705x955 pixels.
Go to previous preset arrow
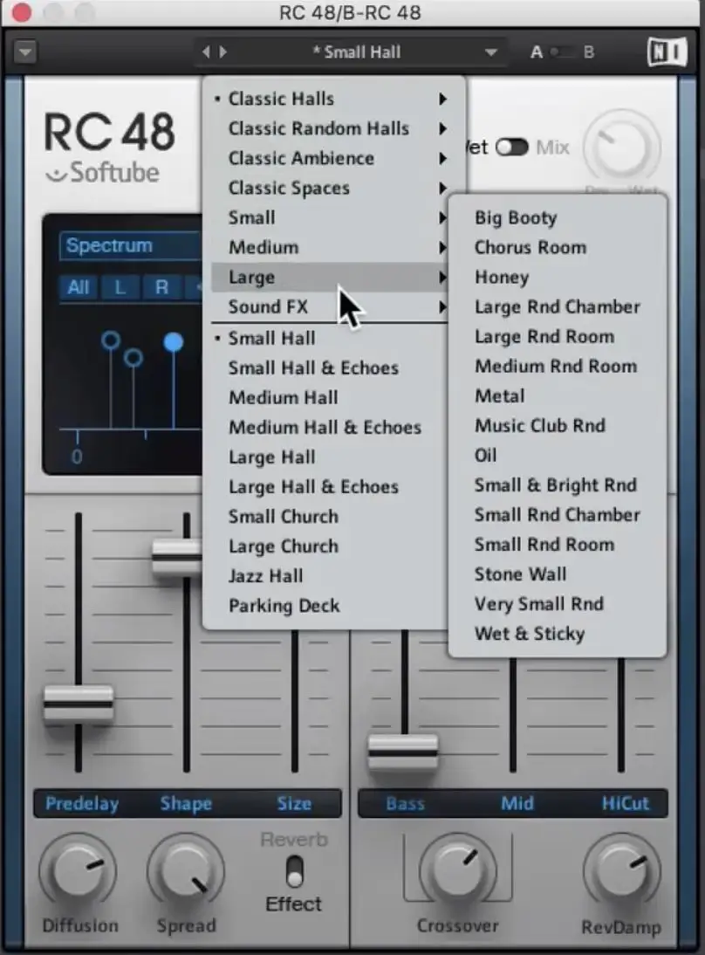[206, 52]
